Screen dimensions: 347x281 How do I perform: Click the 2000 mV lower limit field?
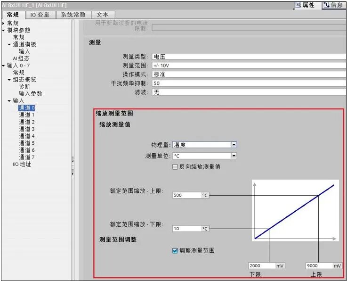tap(266, 266)
